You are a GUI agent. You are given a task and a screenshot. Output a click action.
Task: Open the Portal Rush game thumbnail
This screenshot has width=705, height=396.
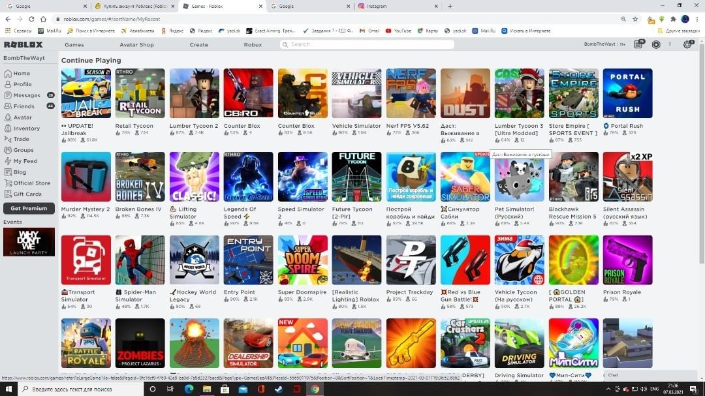coord(628,93)
